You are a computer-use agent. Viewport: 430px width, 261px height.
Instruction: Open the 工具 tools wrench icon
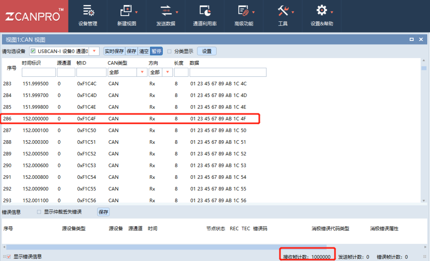[x=283, y=11]
